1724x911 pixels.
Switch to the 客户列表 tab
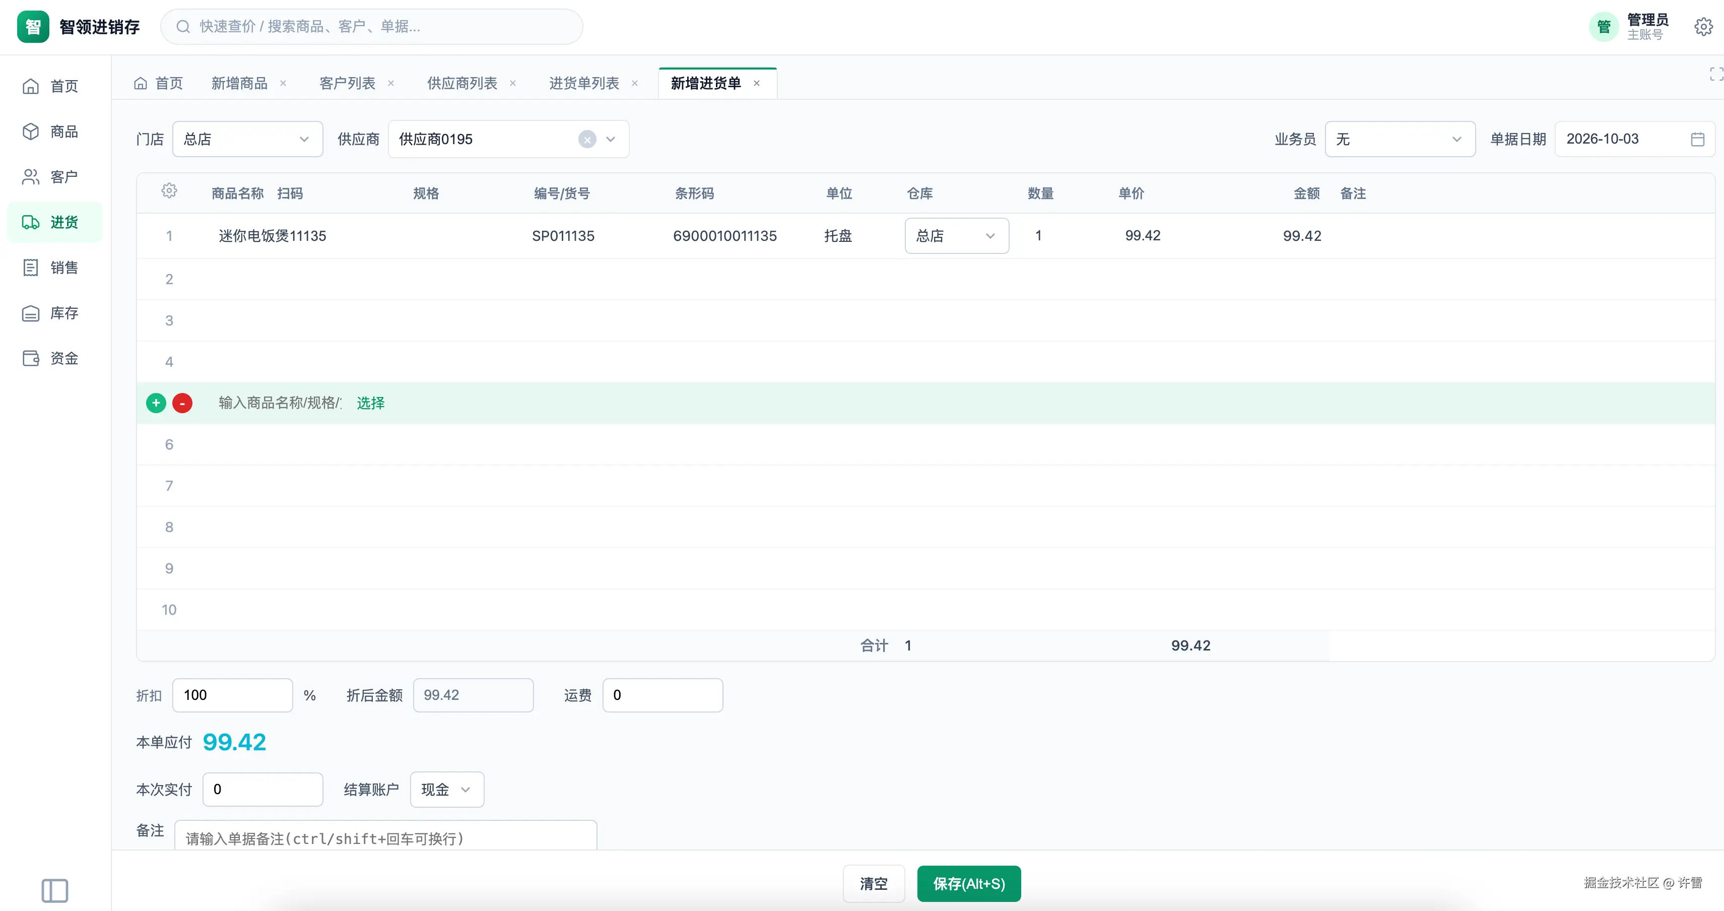click(x=347, y=83)
